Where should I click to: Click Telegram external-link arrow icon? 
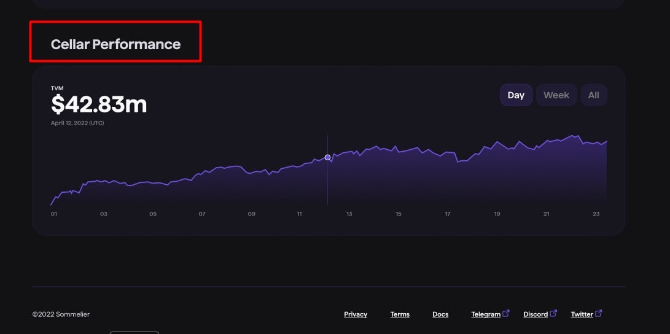506,313
